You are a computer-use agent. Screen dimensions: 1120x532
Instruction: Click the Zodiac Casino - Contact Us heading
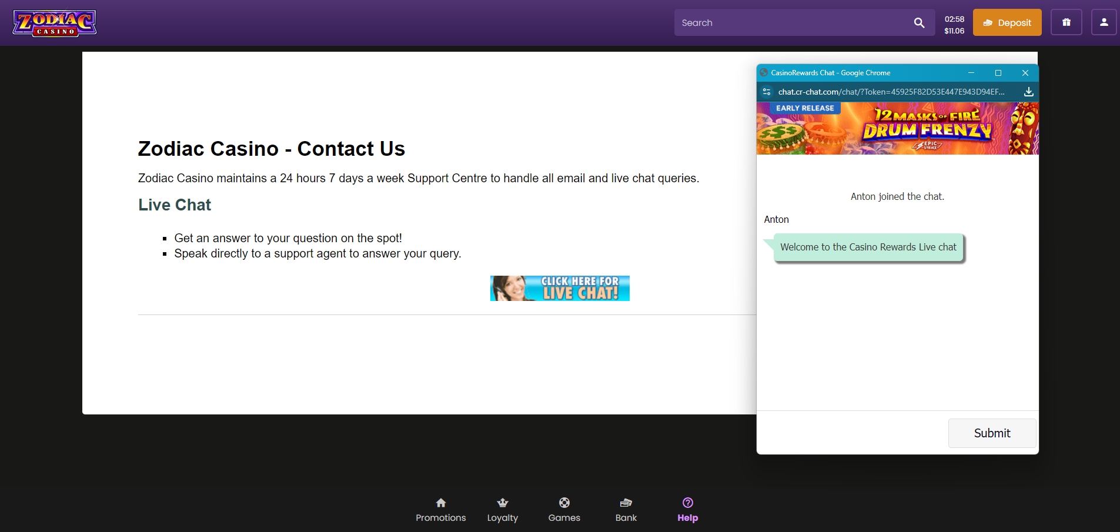(x=272, y=149)
